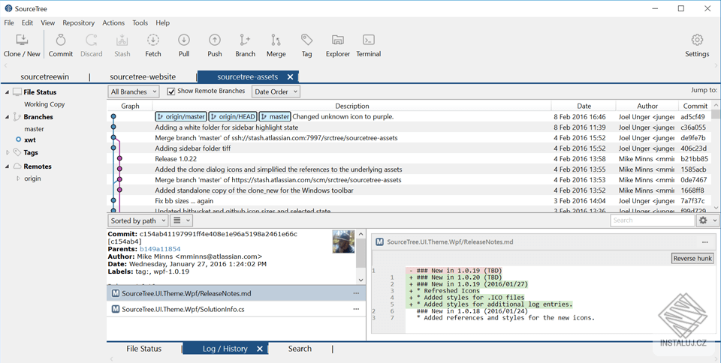Click the Merge toolbar icon
Screen dimensions: 721x363
[276, 40]
